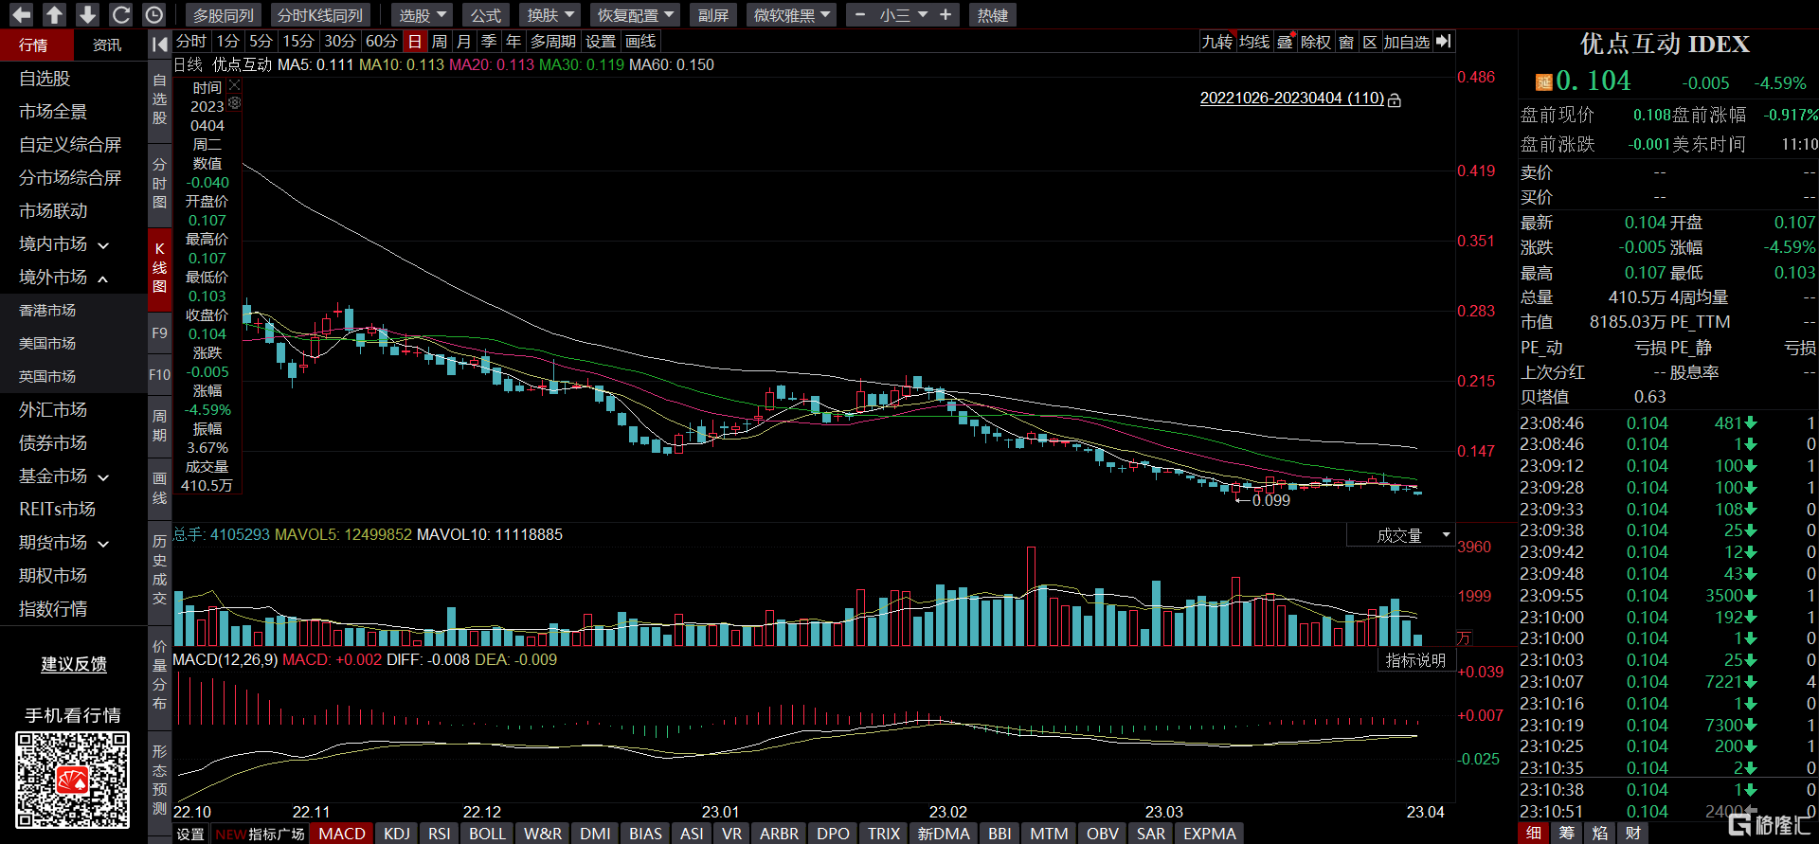Click the 热键 hotkeys button
1819x844 pixels.
tap(993, 15)
